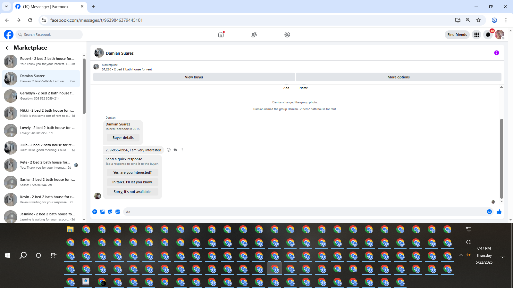Go back using the Marketplace arrow
Screen dimensions: 513x288
pos(8,48)
